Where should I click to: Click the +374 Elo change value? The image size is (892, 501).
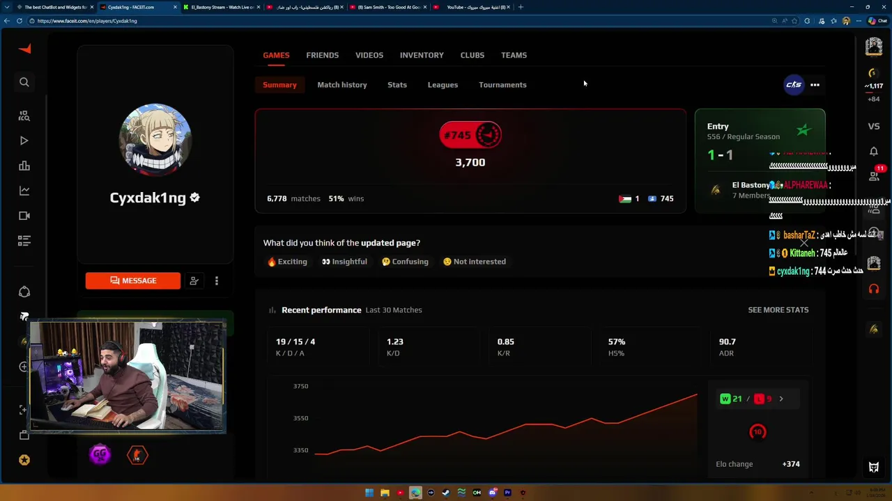[791, 464]
